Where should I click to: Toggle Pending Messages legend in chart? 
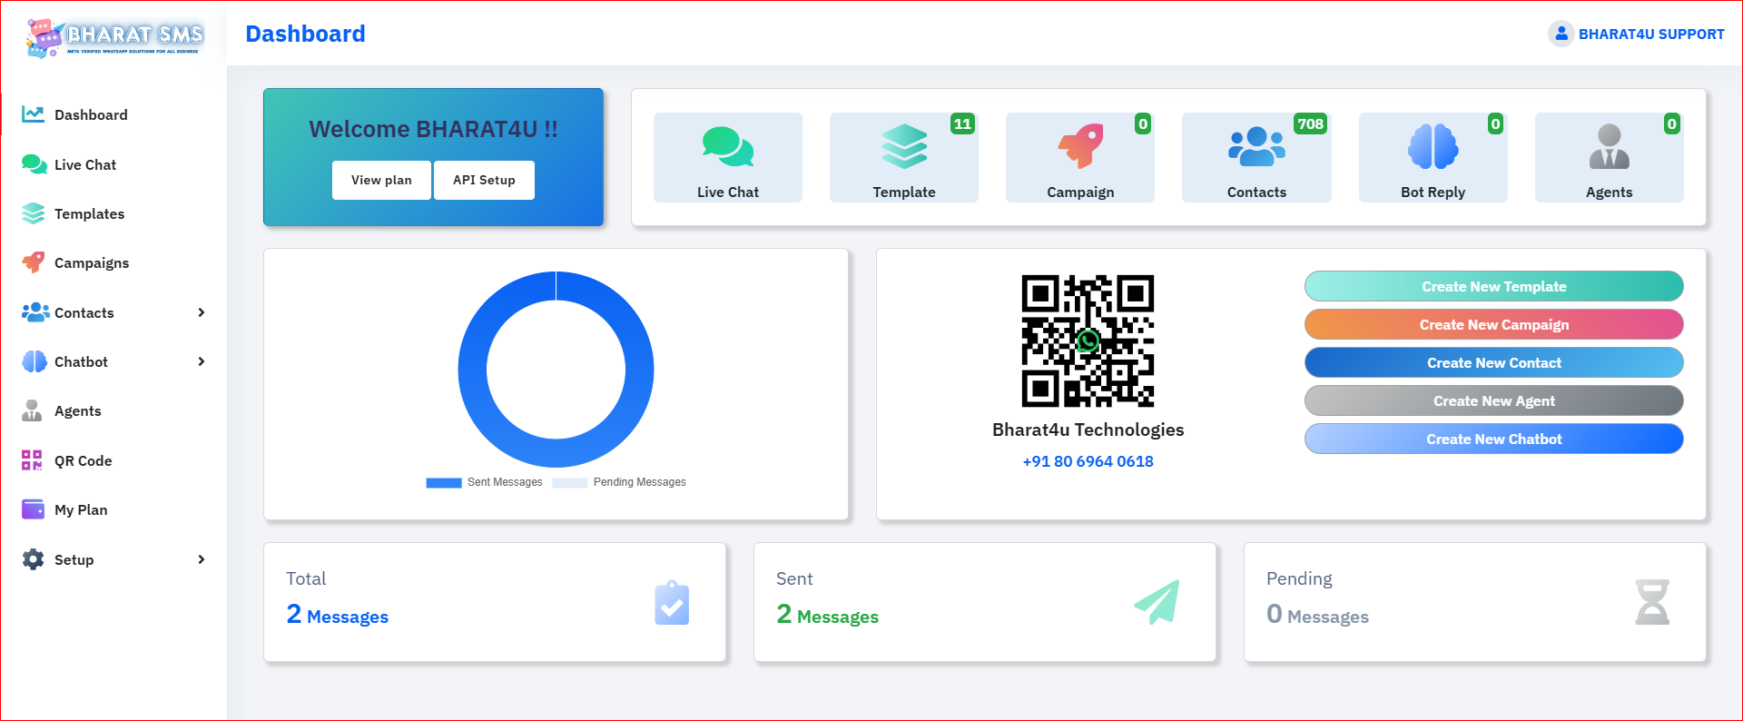pyautogui.click(x=619, y=482)
